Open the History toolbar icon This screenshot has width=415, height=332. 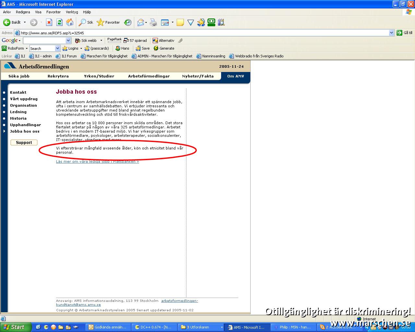(x=128, y=22)
